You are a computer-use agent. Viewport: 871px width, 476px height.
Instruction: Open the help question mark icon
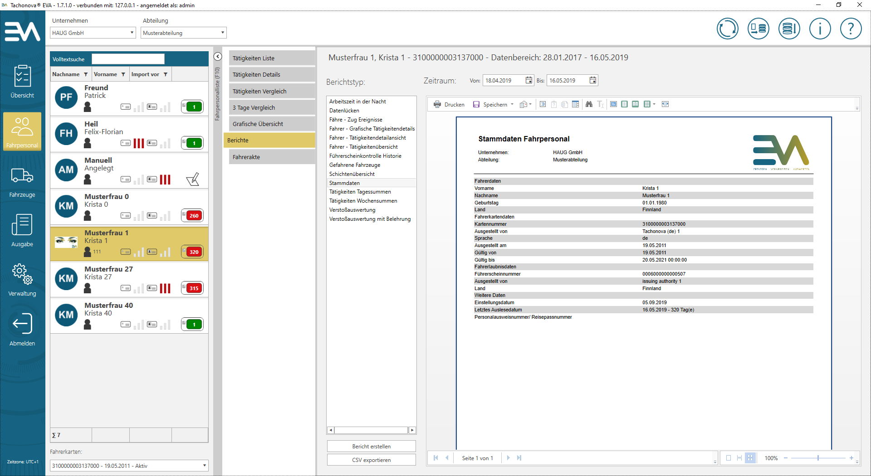click(851, 29)
